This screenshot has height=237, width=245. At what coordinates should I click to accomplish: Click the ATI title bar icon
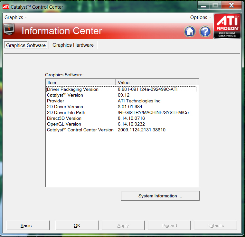6,7
